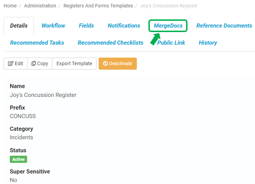Viewport: 255px width, 184px height.
Task: Open the Recommended Checklists tab
Action: 110,43
